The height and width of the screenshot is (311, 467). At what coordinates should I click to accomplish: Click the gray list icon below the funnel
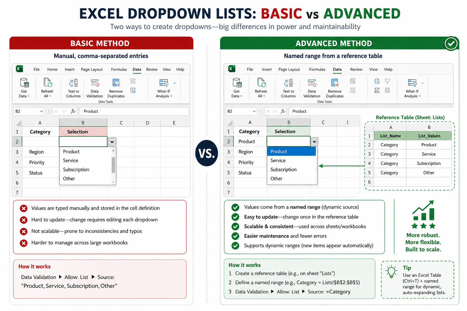387,90
